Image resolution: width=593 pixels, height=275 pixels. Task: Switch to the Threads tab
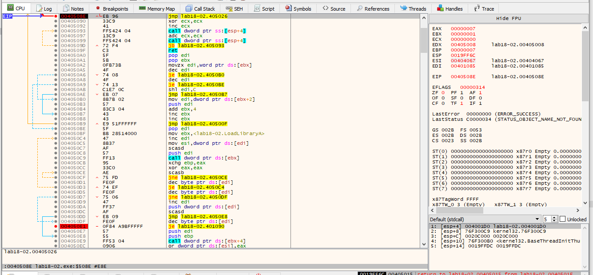point(413,8)
